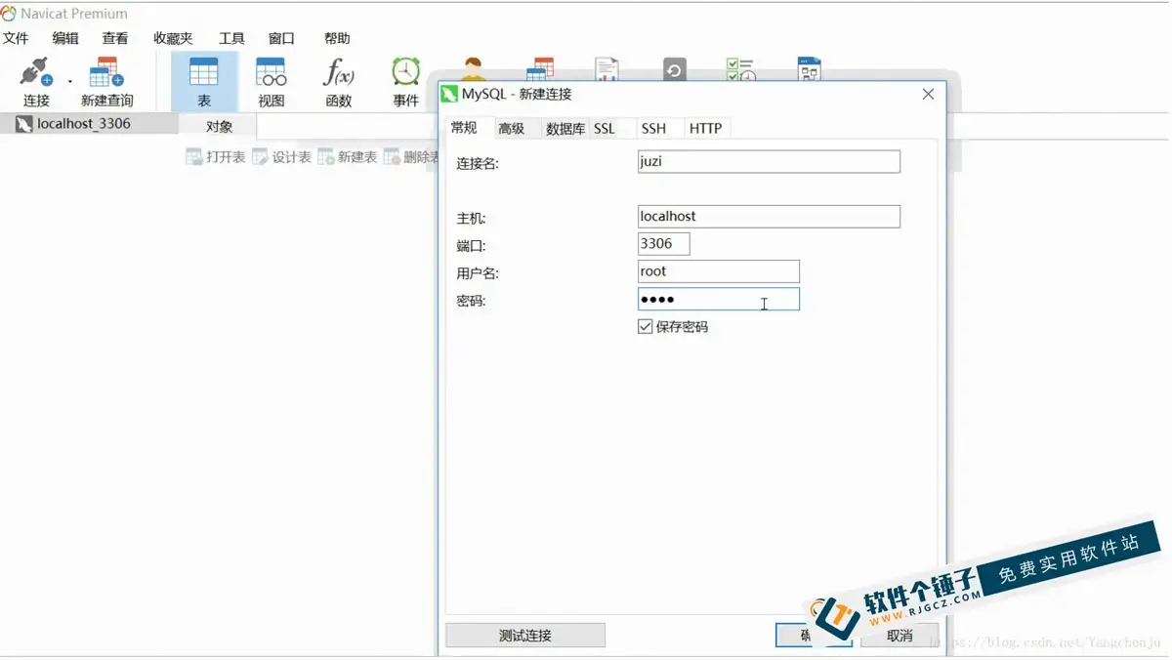This screenshot has height=660, width=1172.
Task: Click the 端口 field containing 3306
Action: (663, 243)
